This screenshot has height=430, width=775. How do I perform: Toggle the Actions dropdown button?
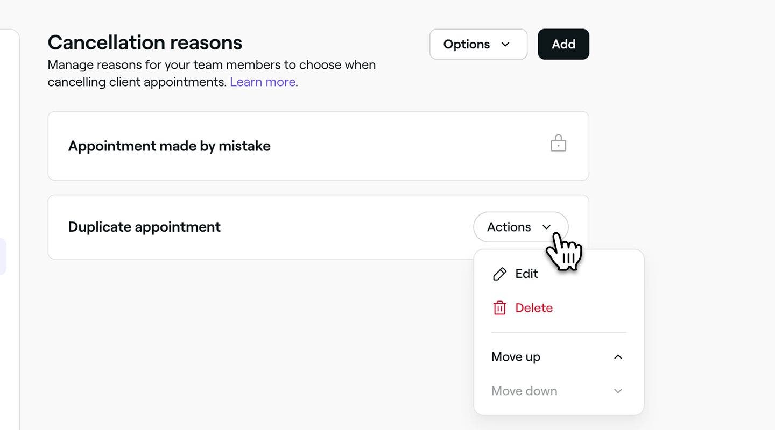520,227
